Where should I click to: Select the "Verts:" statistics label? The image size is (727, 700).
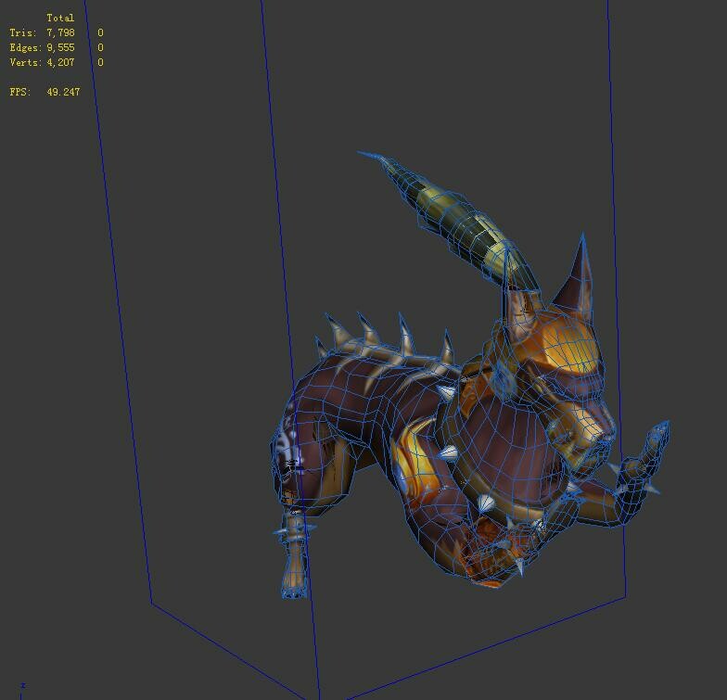coord(26,62)
